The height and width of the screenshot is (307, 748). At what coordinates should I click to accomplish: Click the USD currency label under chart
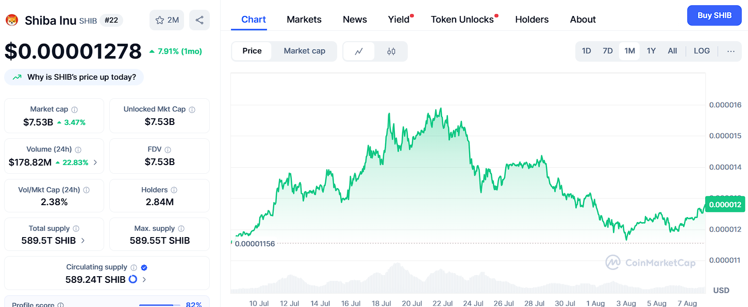point(721,291)
